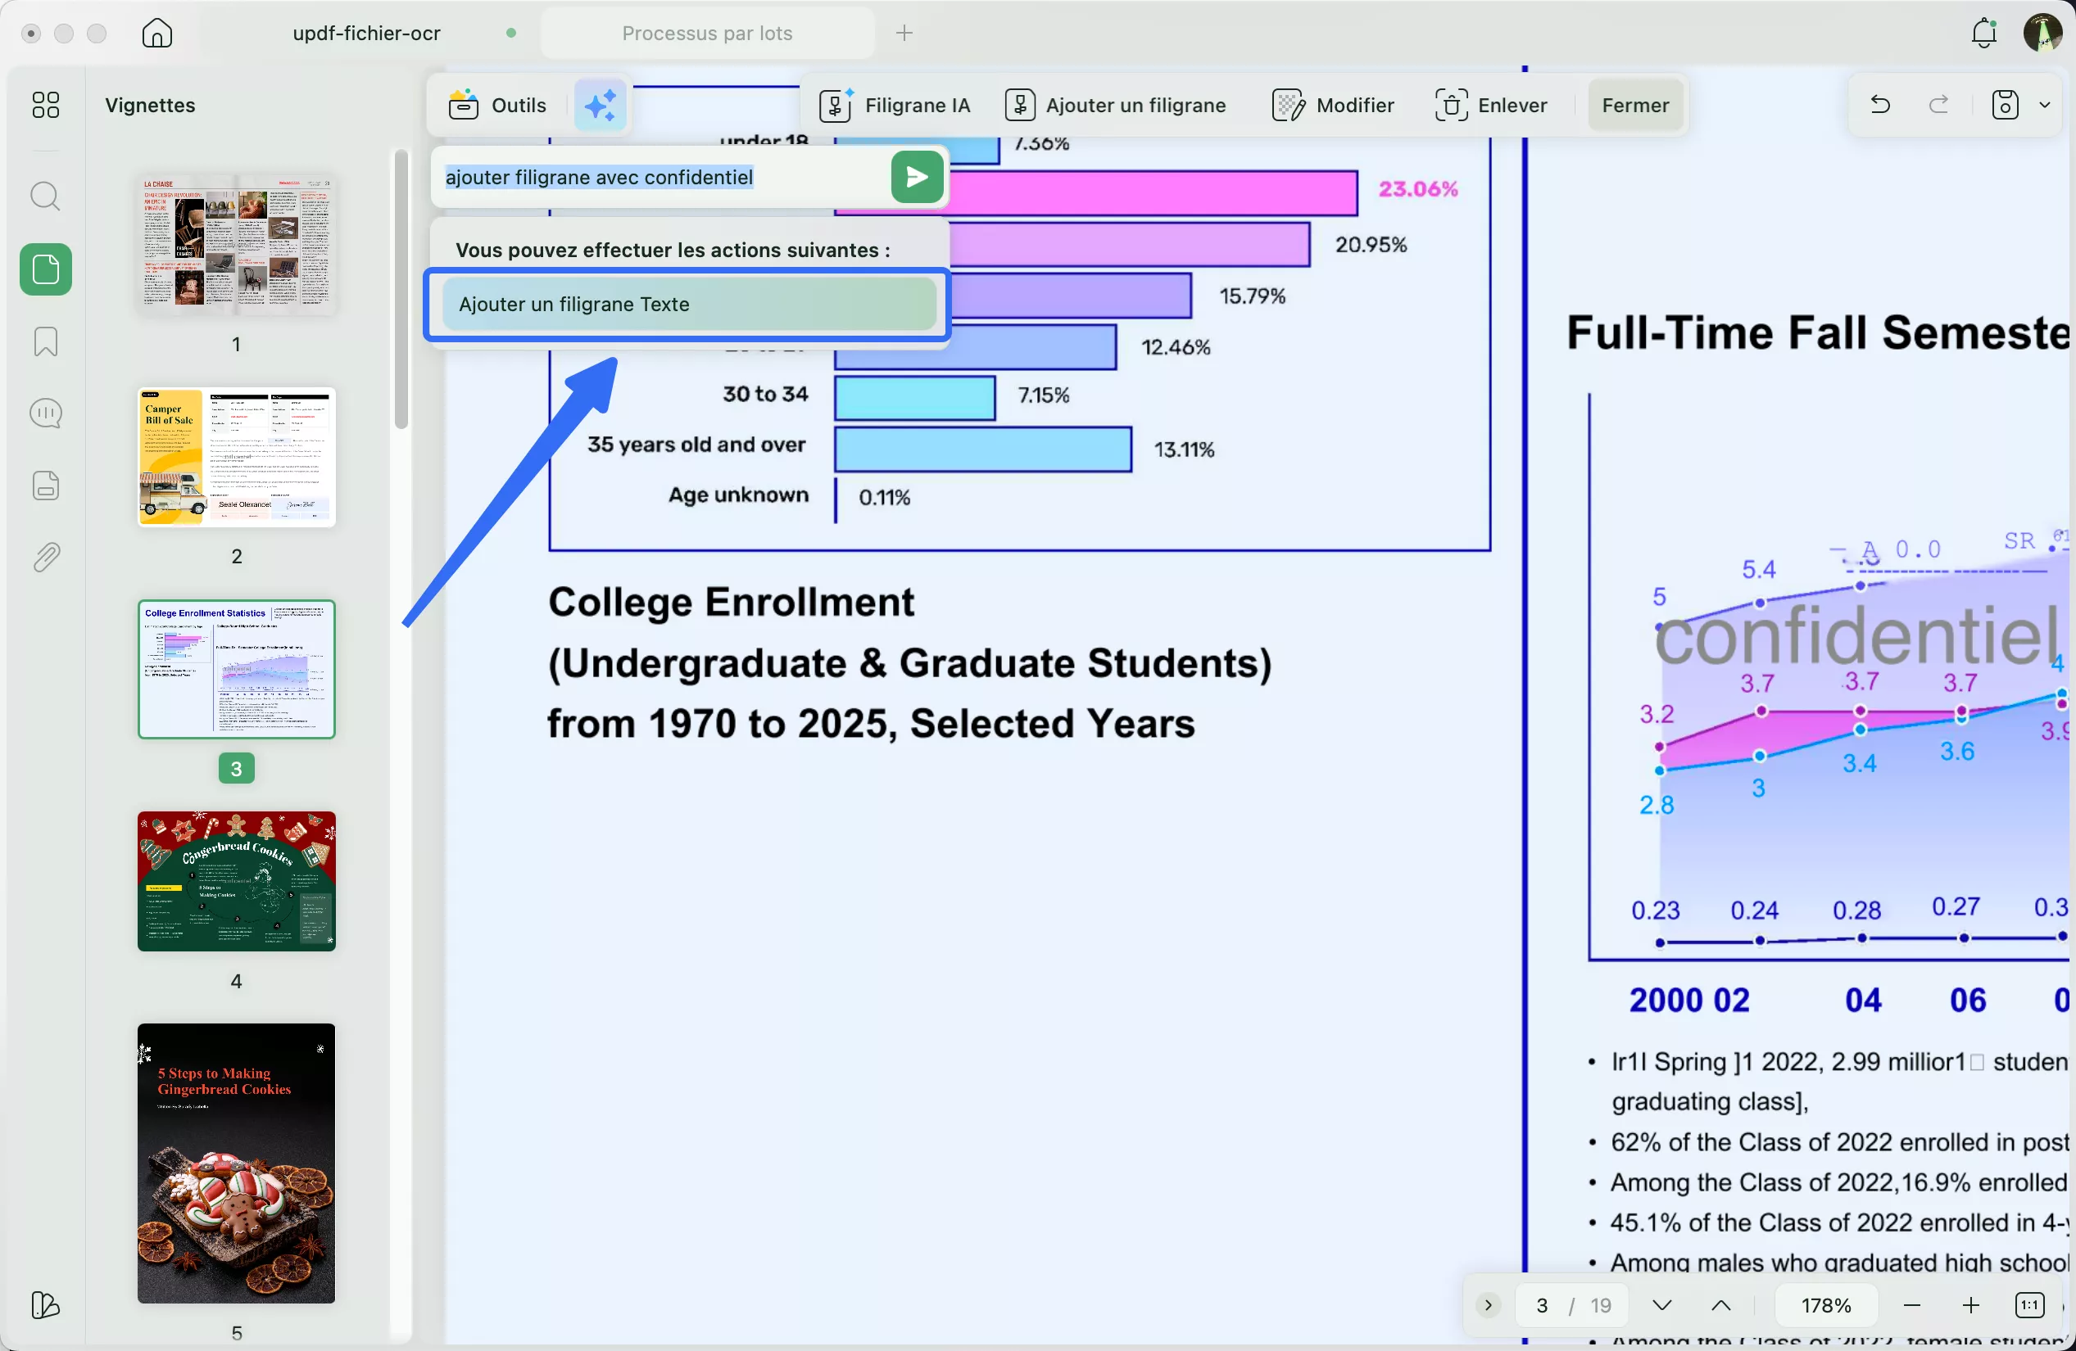Open the attachments paperclip panel

(x=45, y=557)
